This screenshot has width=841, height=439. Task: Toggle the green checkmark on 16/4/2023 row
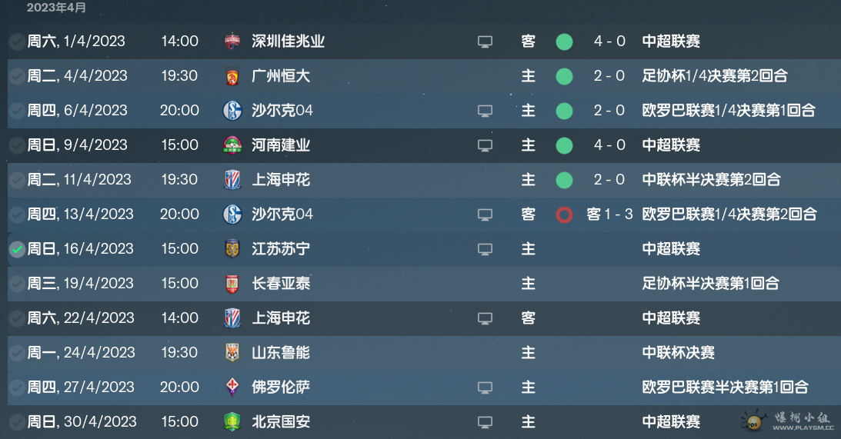[x=17, y=249]
